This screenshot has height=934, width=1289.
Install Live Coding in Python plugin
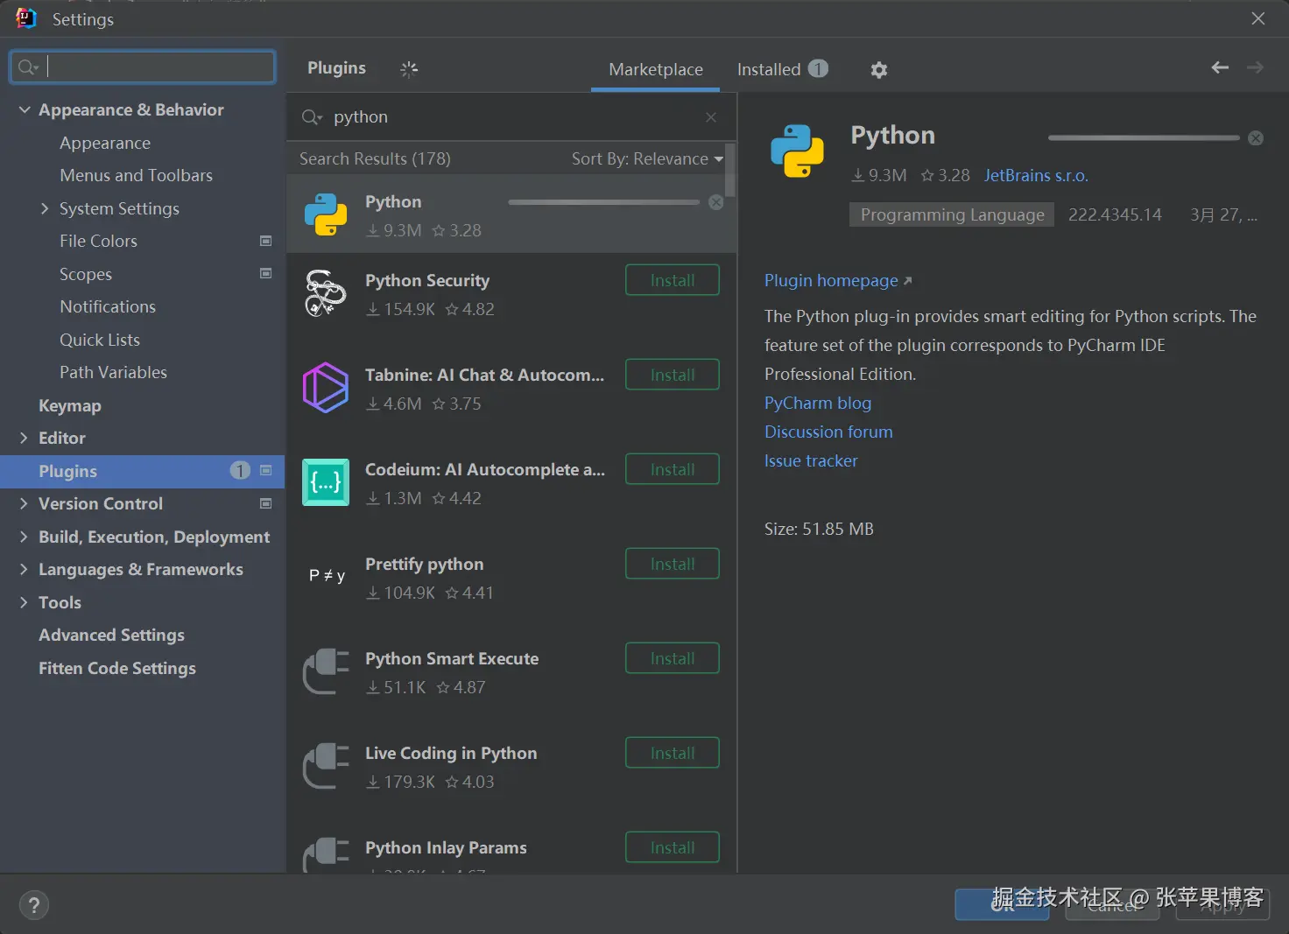673,753
